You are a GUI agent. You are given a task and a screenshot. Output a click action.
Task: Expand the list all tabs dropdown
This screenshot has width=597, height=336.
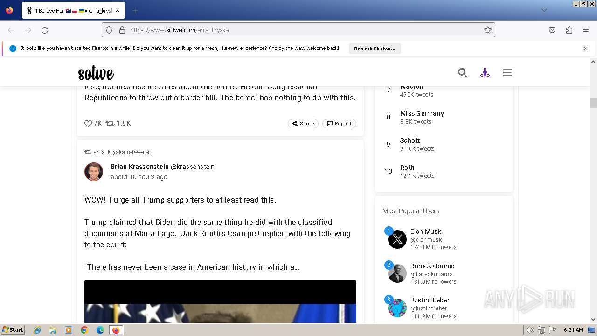[544, 10]
